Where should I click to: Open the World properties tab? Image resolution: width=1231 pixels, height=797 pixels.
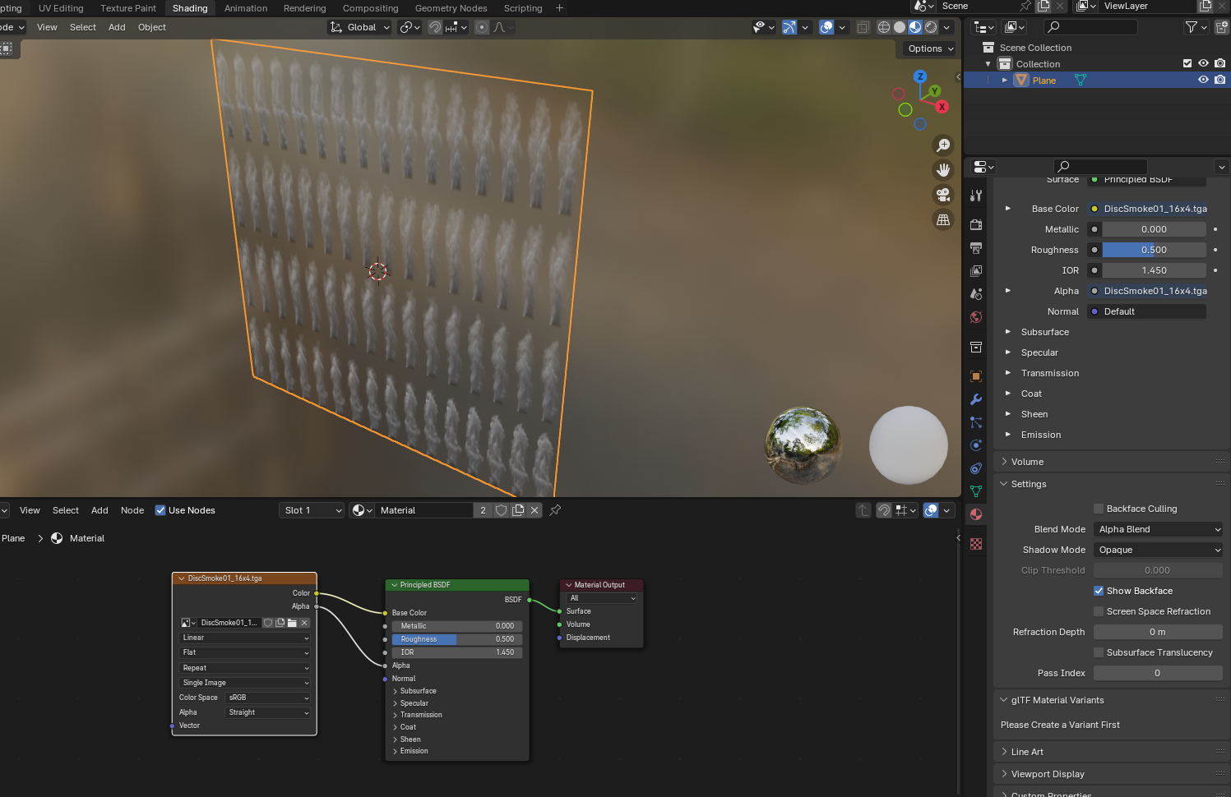tap(976, 317)
